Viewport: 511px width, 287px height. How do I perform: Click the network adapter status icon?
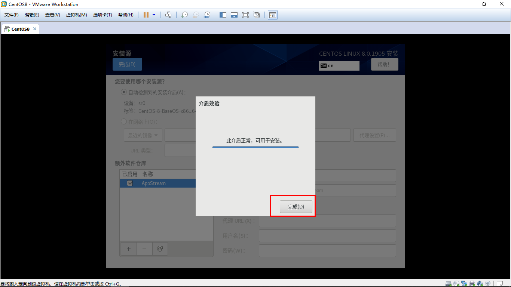click(x=464, y=284)
